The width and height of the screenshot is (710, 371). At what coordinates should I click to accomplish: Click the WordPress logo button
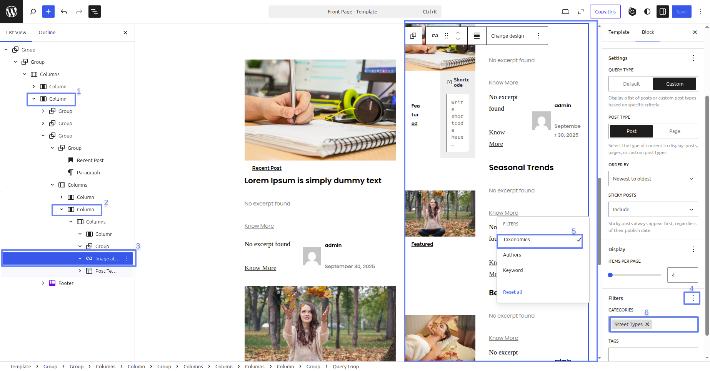coord(12,12)
